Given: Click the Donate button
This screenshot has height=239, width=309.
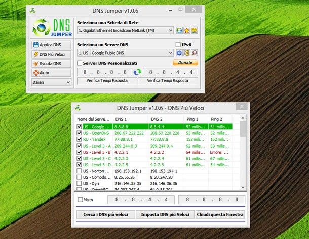Looking at the screenshot, I should pos(185,63).
